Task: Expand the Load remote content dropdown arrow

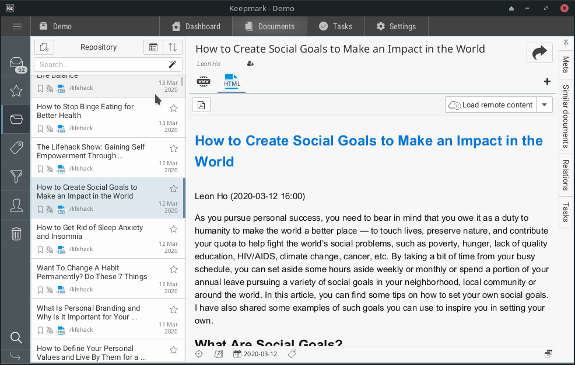Action: click(x=544, y=105)
